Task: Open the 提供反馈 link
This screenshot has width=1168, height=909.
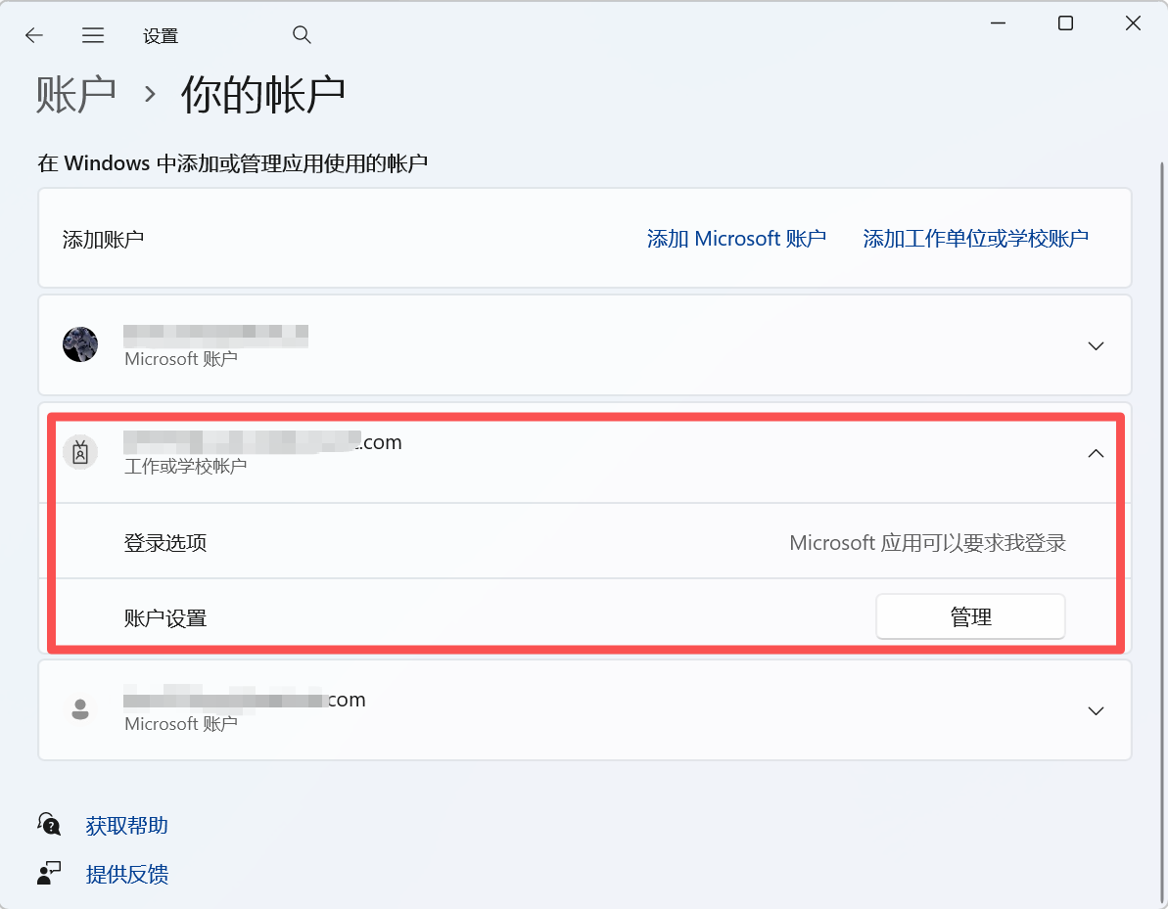Action: 126,874
